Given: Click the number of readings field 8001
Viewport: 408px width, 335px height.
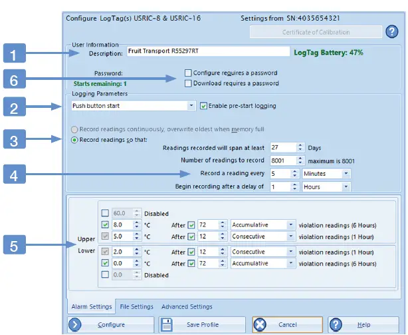Looking at the screenshot, I should click(283, 161).
